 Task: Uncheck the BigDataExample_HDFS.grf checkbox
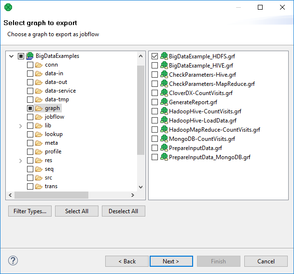(x=155, y=56)
